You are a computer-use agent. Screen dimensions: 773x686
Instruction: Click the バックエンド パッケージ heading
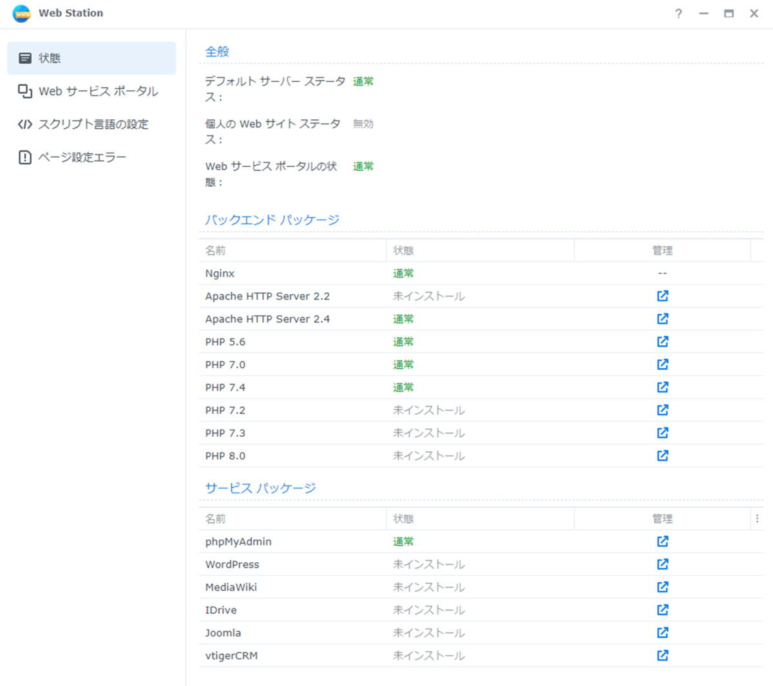[x=272, y=220]
